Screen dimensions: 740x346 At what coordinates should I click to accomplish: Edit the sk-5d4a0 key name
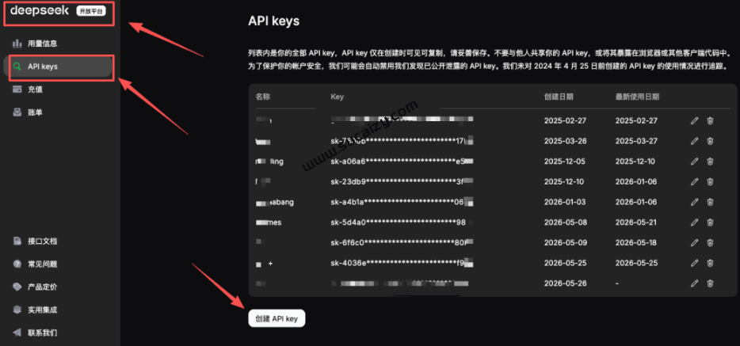point(694,222)
